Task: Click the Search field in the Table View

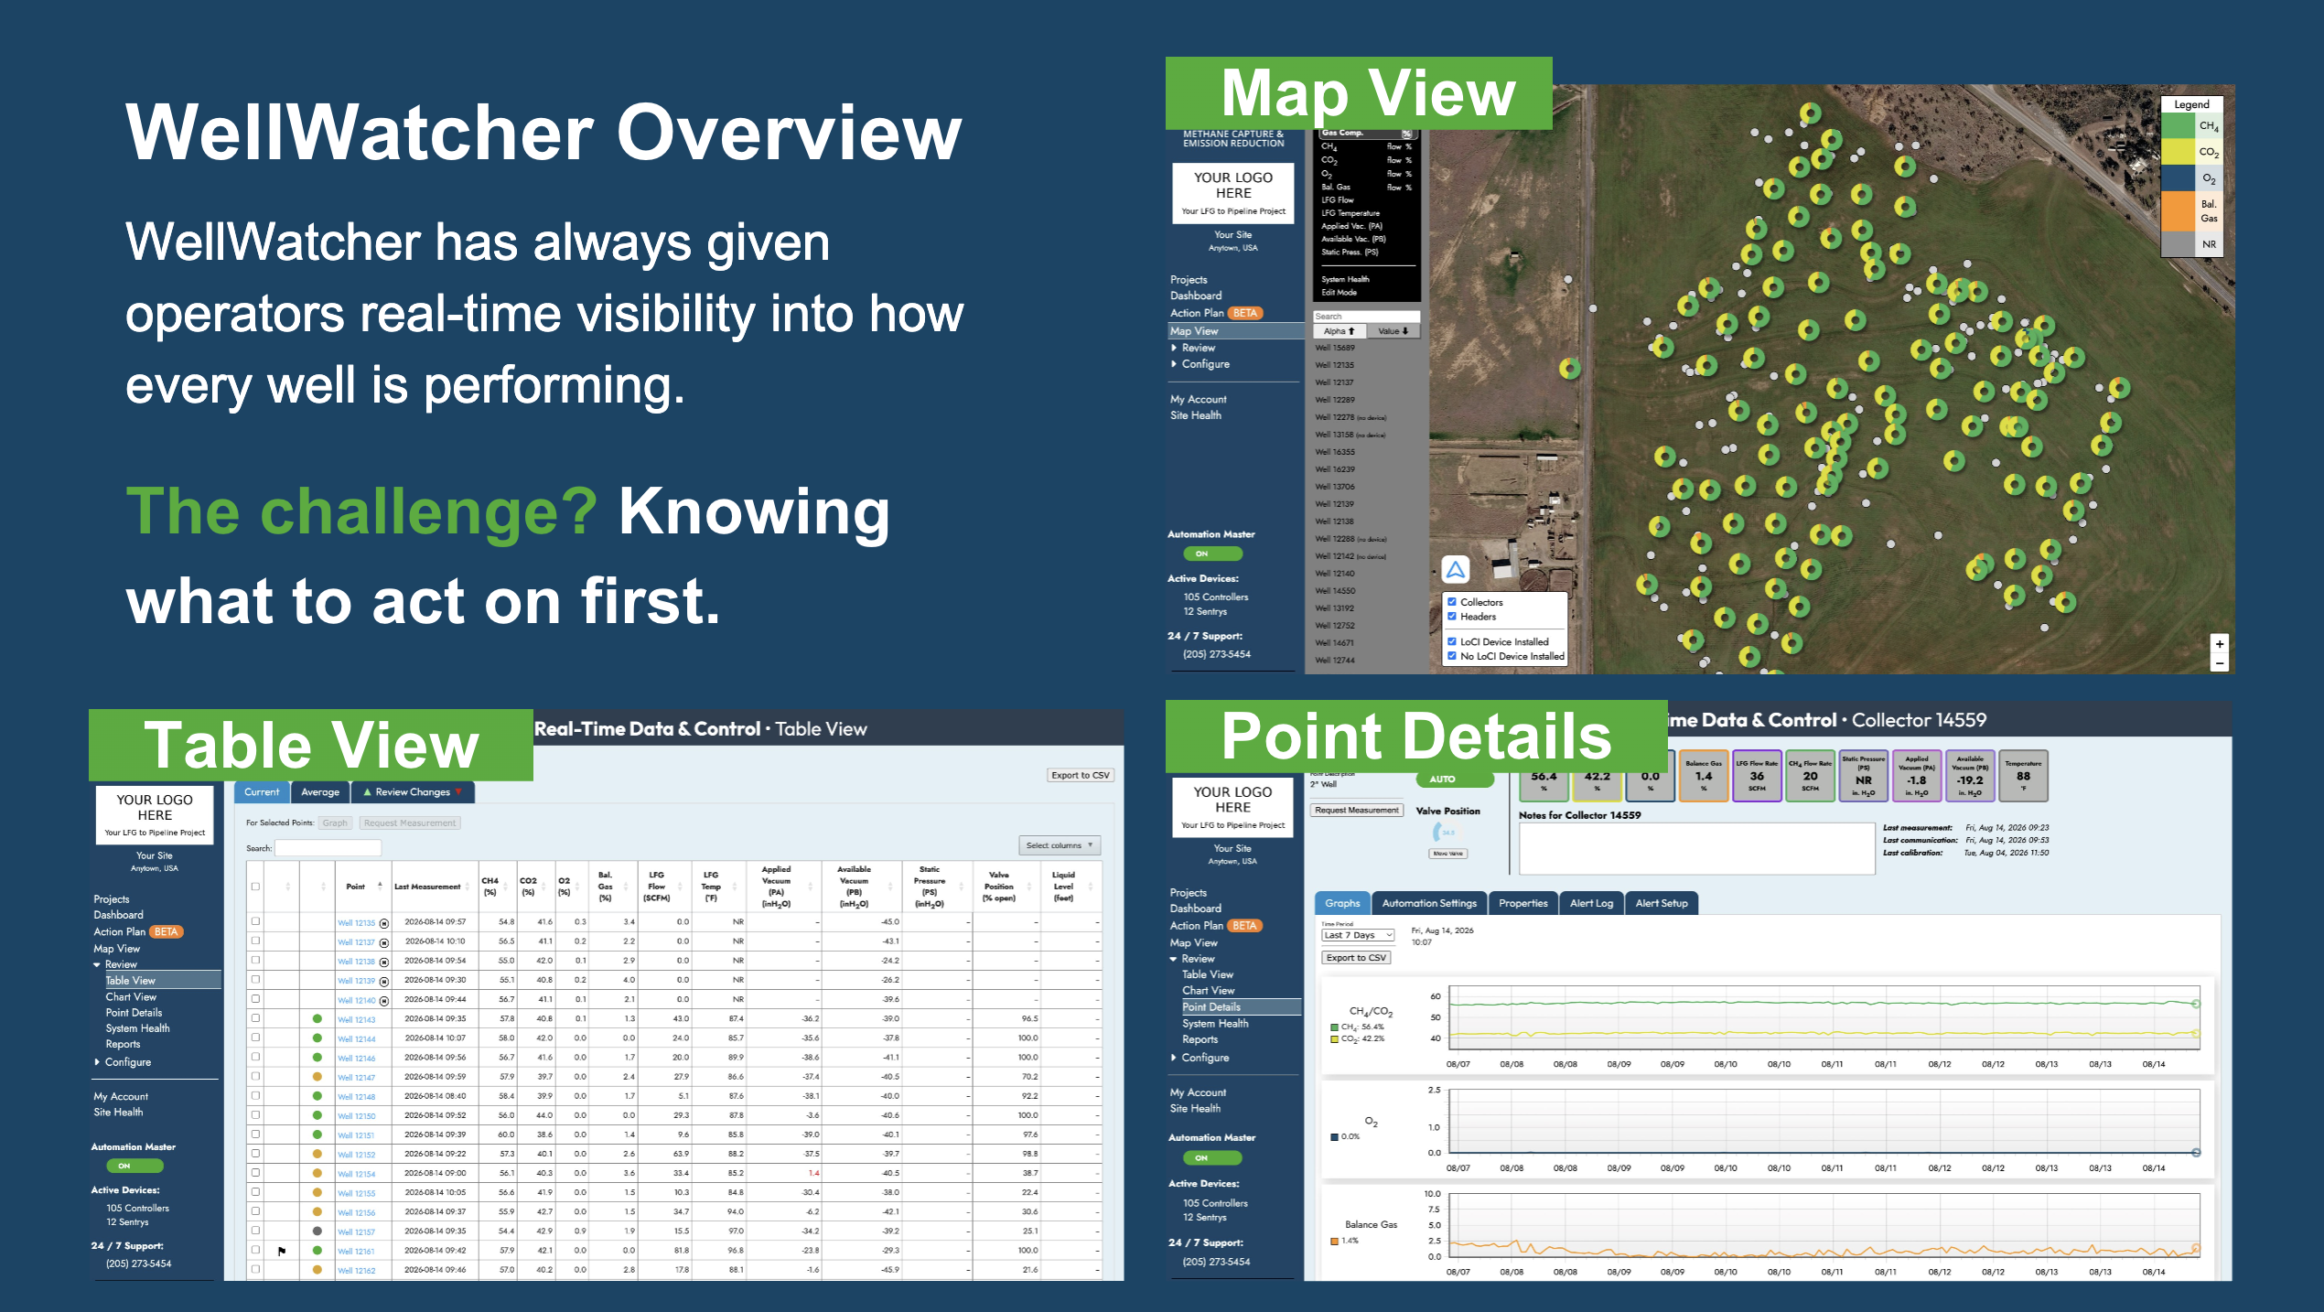Action: tap(328, 848)
